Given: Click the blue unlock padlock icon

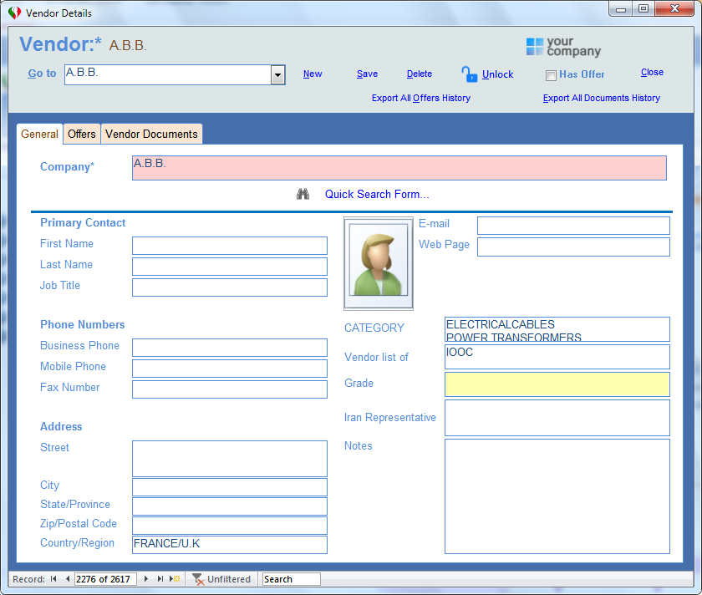Looking at the screenshot, I should point(469,74).
